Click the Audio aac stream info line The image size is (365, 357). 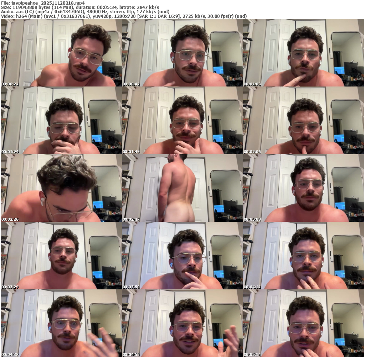(85, 12)
